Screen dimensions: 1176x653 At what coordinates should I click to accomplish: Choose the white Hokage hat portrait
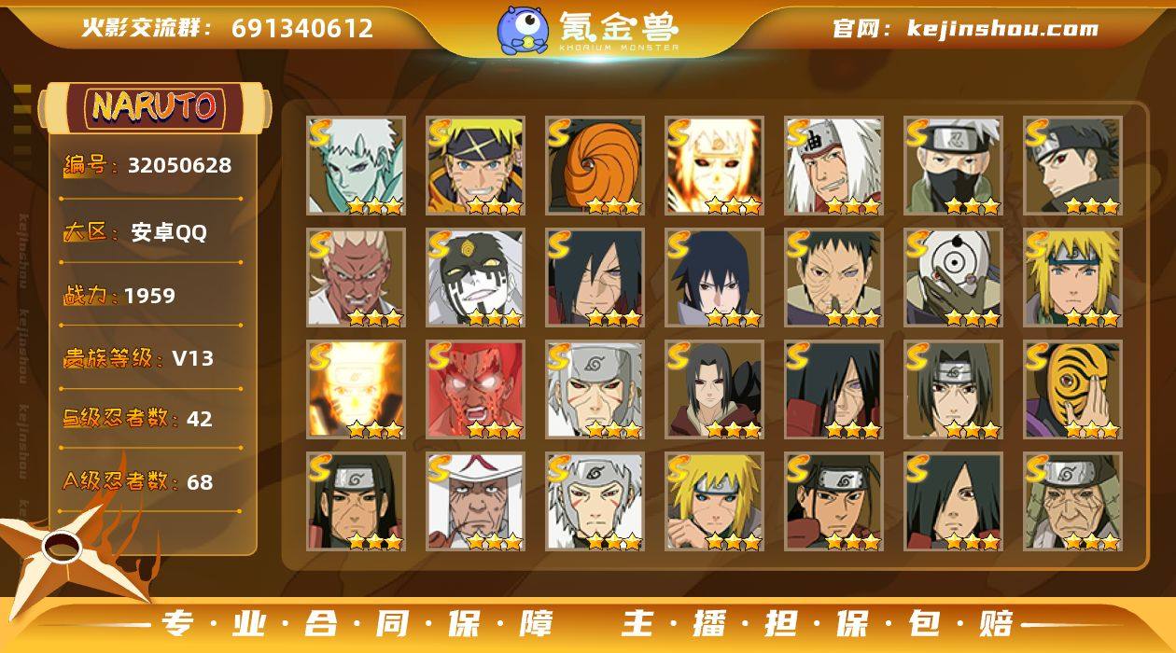[475, 501]
